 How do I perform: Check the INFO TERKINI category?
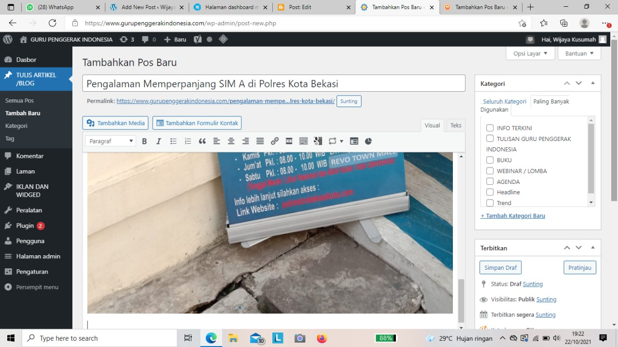tap(490, 128)
